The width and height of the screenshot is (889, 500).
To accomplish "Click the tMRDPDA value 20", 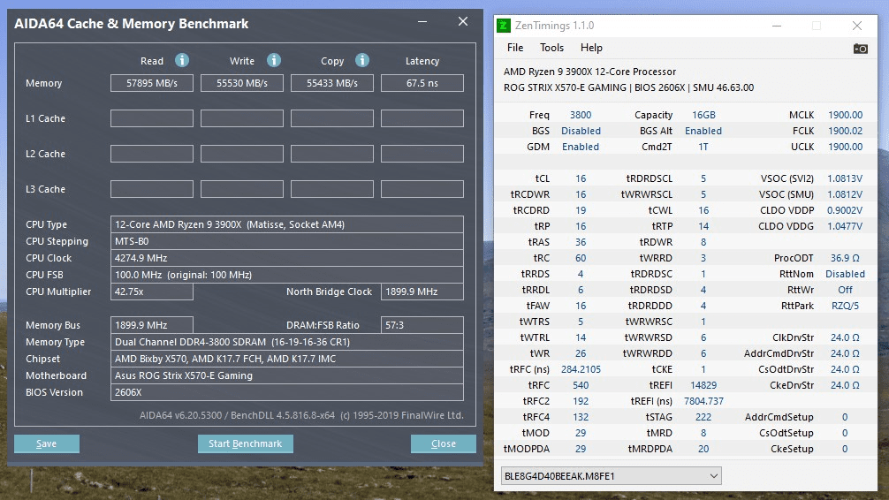I will 703,449.
